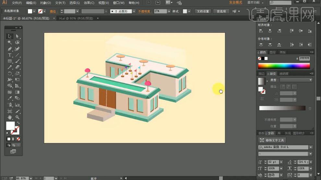Image resolution: width=321 pixels, height=180 pixels.
Task: Open the 效果(C) menu
Action: tap(89, 3)
